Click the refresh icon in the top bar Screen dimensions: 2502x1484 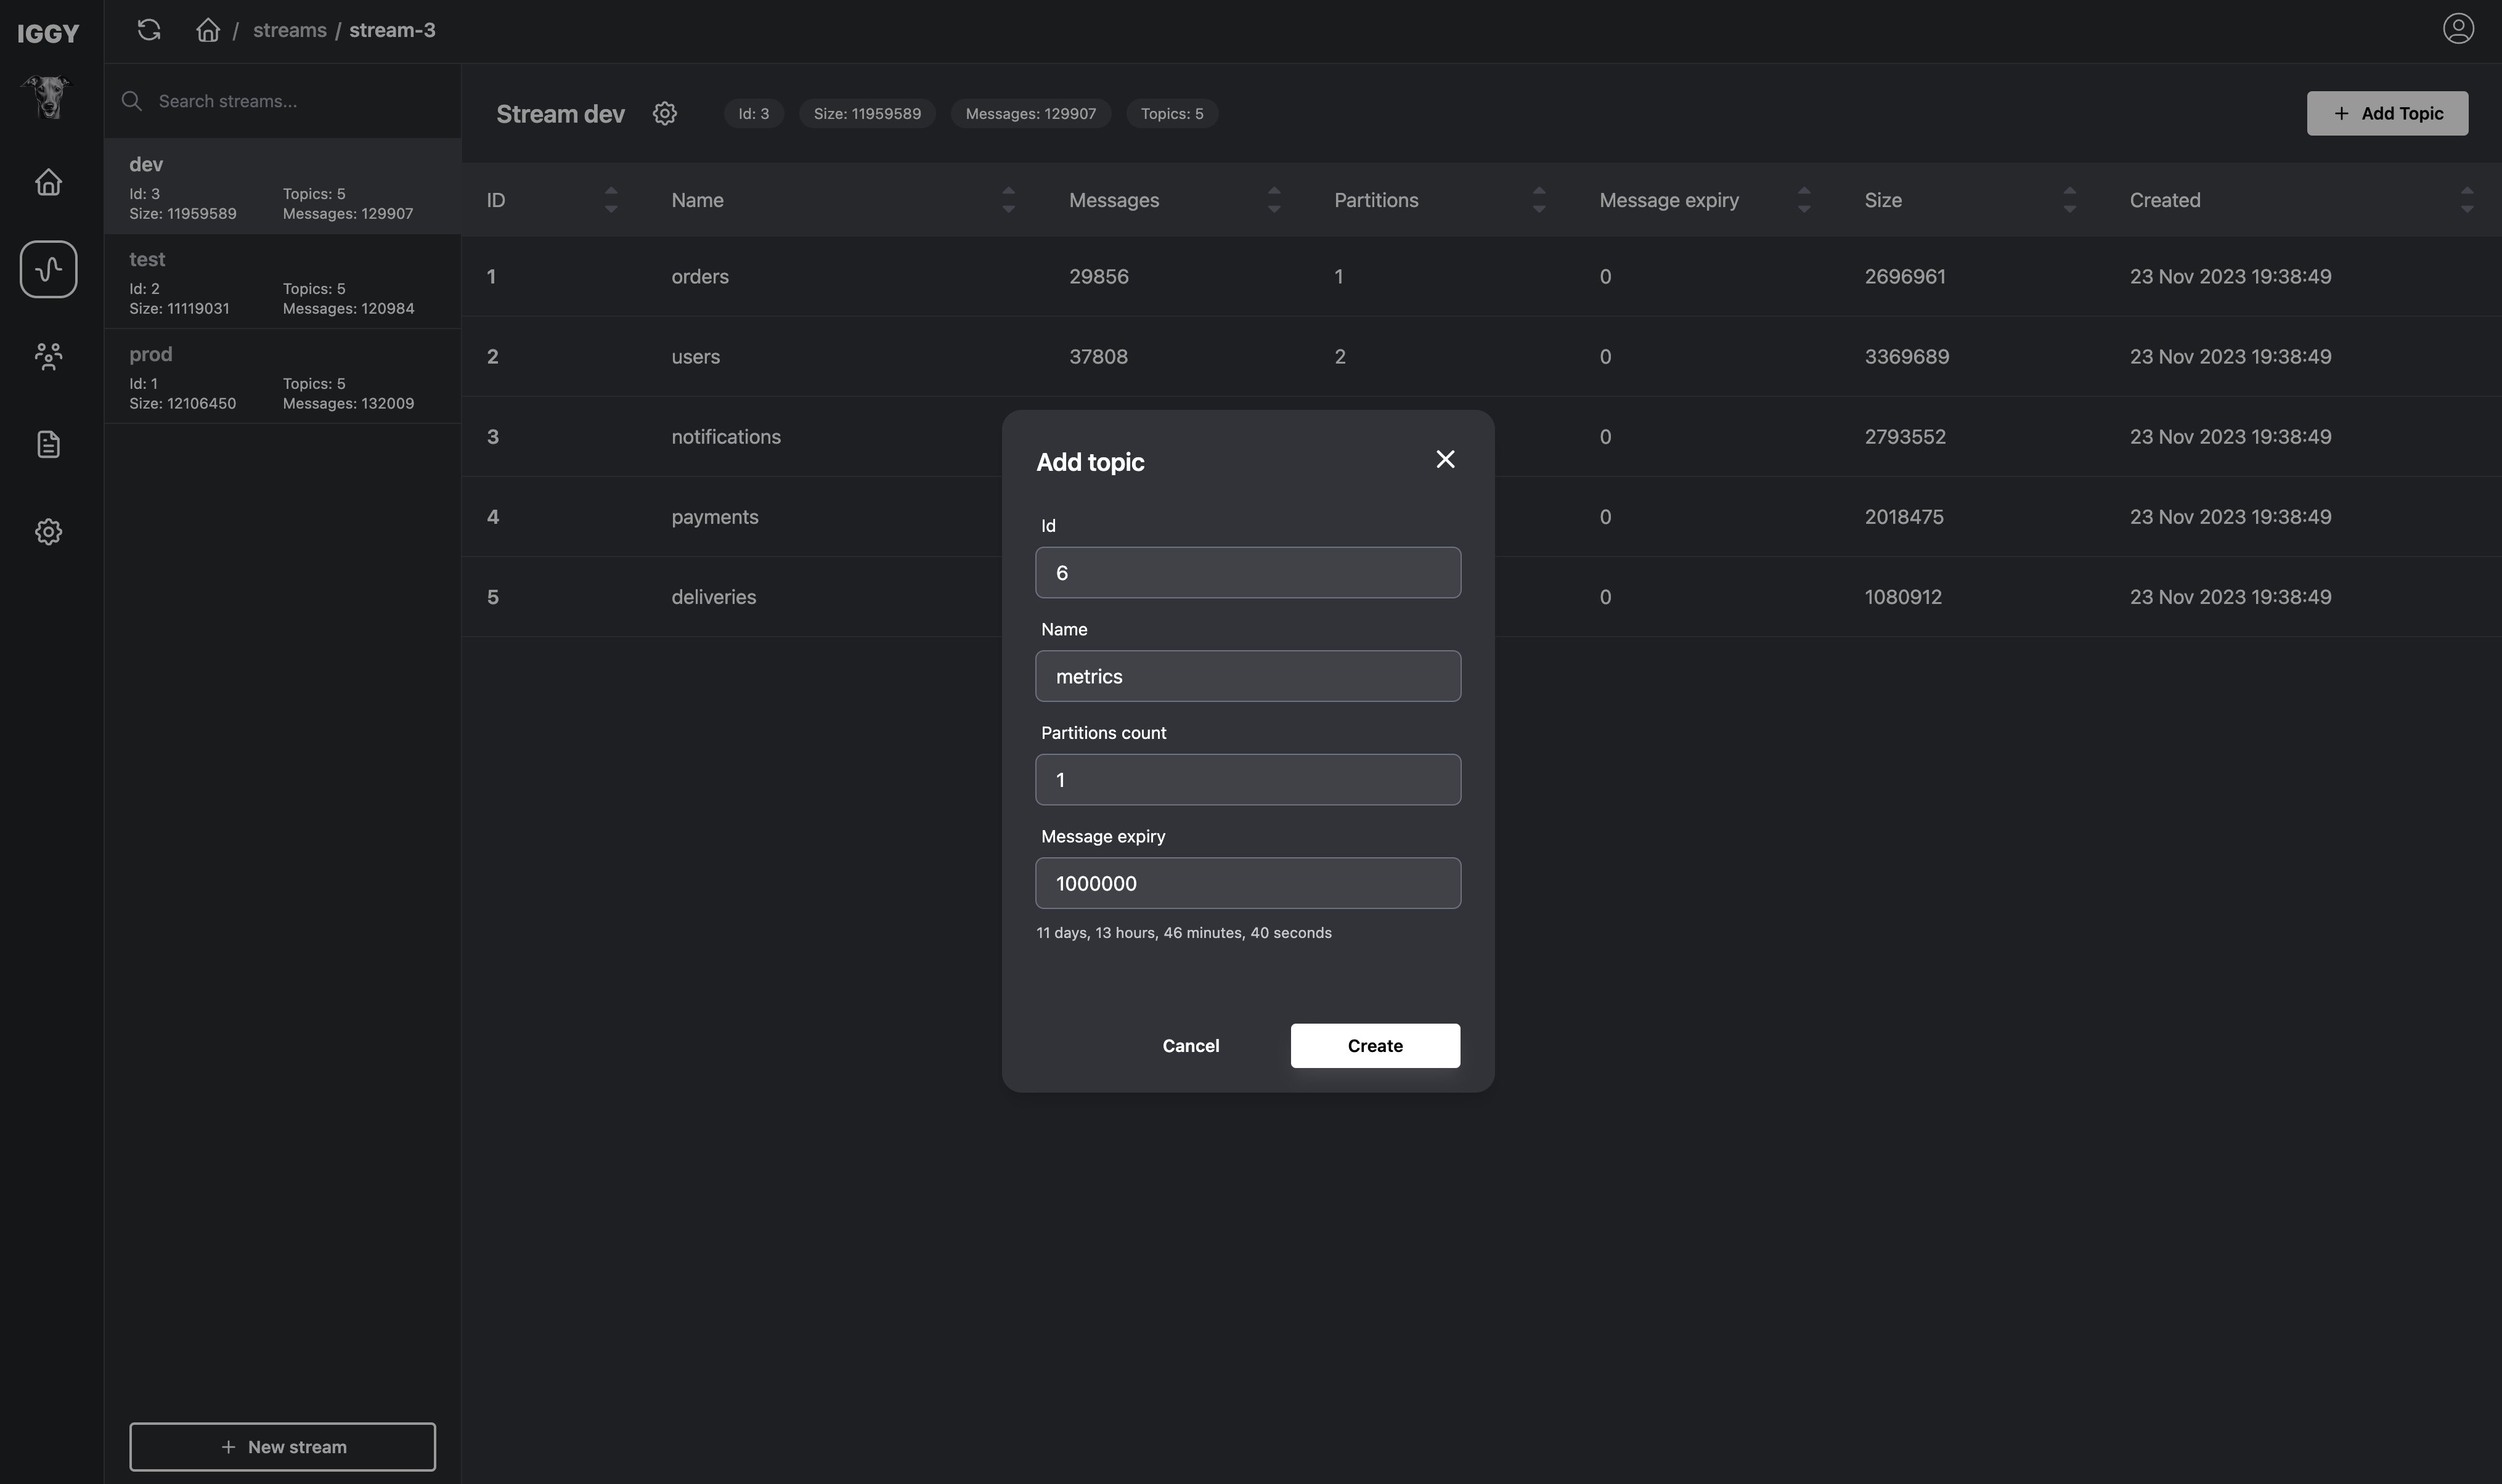click(x=148, y=29)
